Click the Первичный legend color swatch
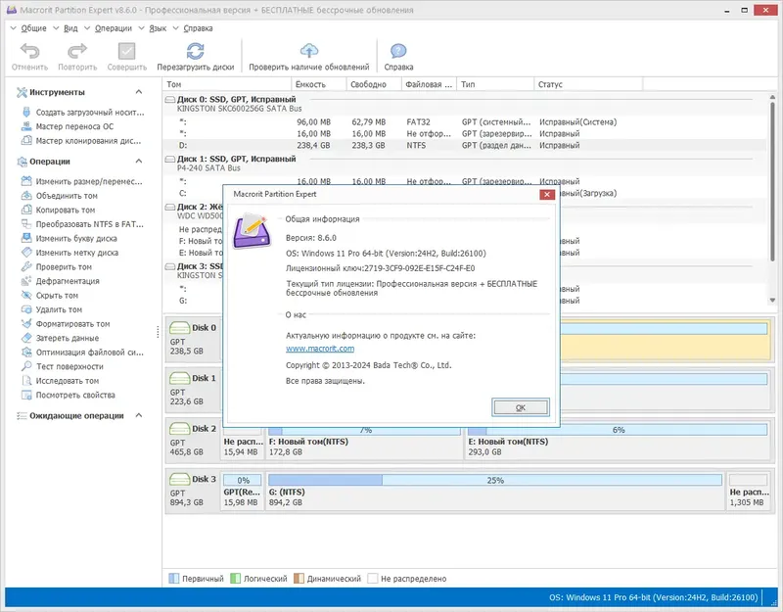783x612 pixels. point(173,579)
